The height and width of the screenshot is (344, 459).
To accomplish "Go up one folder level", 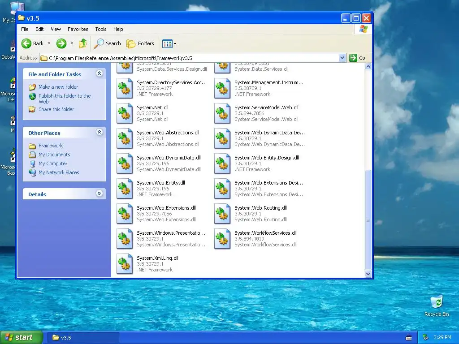I will point(83,43).
